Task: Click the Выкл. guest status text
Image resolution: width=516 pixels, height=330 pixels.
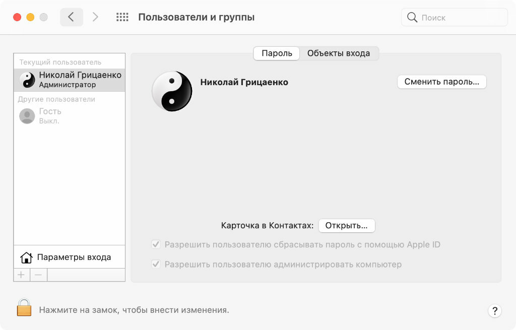Action: 49,121
